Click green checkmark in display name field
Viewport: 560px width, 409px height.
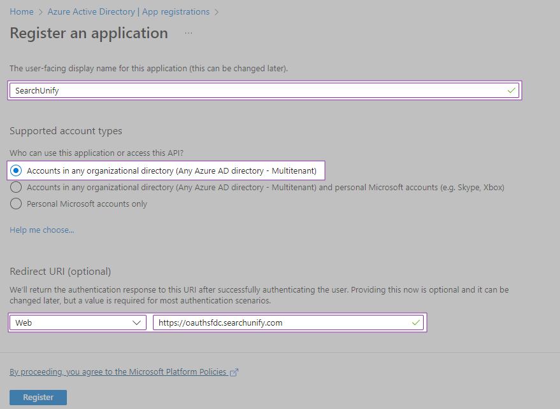coord(511,90)
